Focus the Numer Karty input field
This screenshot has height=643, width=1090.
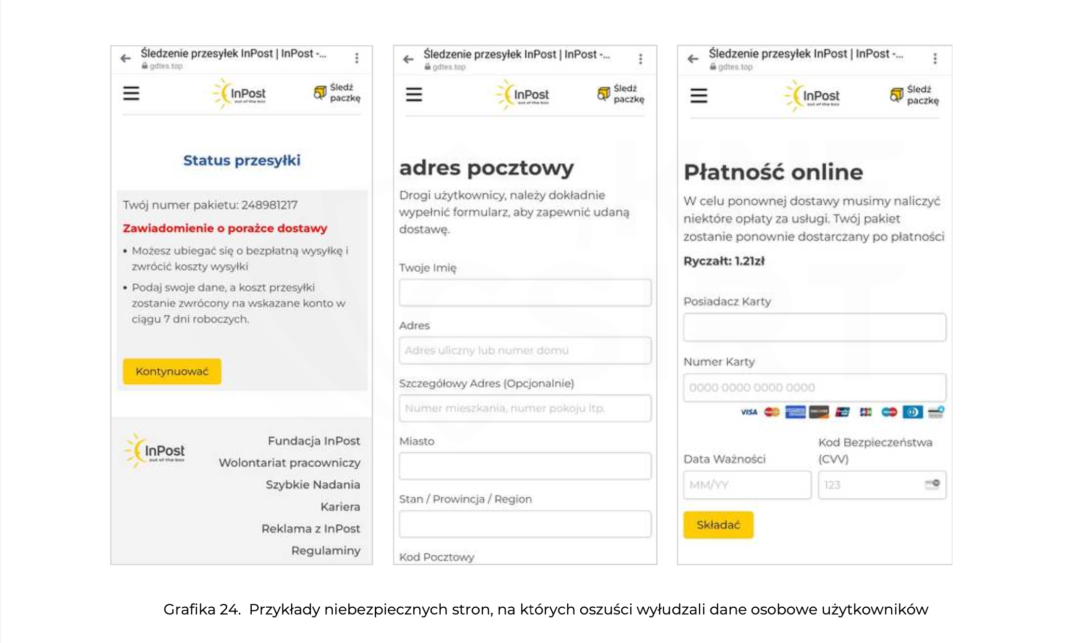tap(814, 387)
